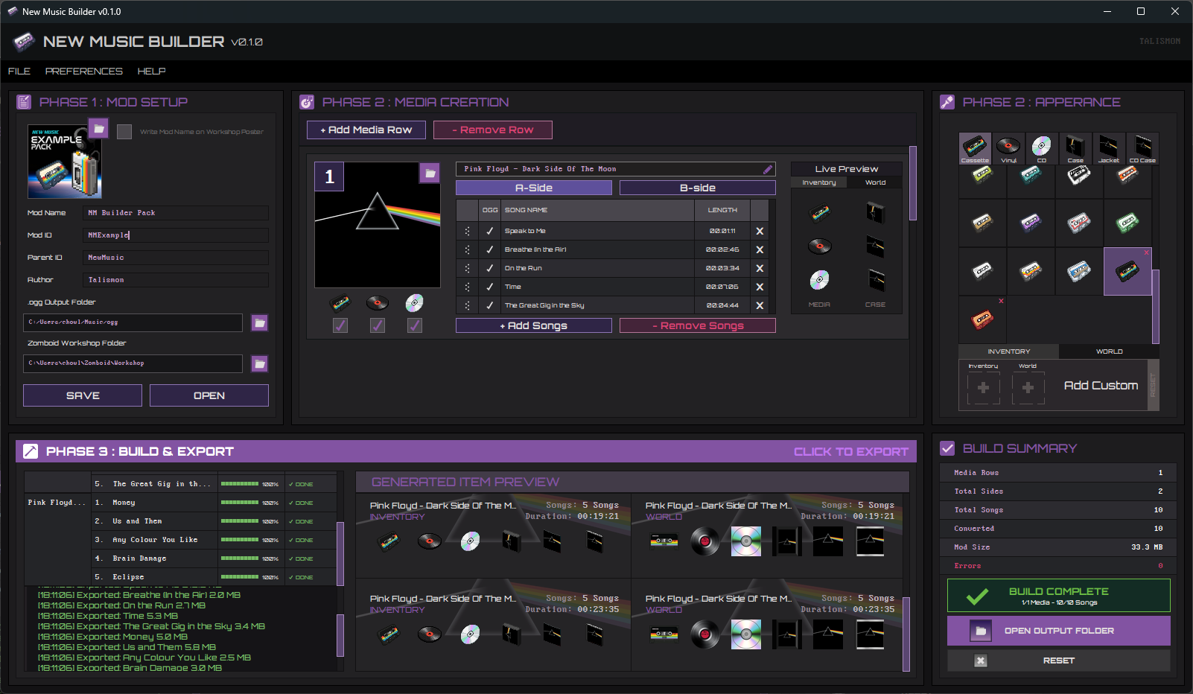Browse for the Zomboid Workshop folder
The image size is (1193, 694).
coord(259,363)
